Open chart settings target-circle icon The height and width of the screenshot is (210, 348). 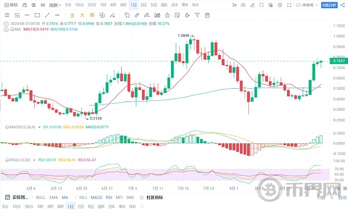280,5
